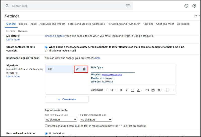The height and width of the screenshot is (137, 201).
Task: Click the Mobile: xxx-xxx-xxxx line
Action: pos(102,78)
